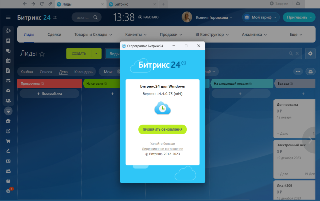Open the workgroups people icon in sidebar

click(x=8, y=101)
